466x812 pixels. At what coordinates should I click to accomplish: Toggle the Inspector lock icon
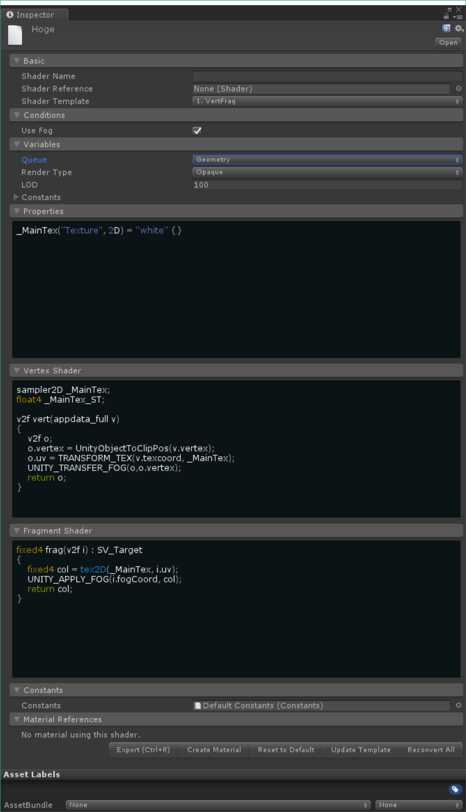point(446,16)
